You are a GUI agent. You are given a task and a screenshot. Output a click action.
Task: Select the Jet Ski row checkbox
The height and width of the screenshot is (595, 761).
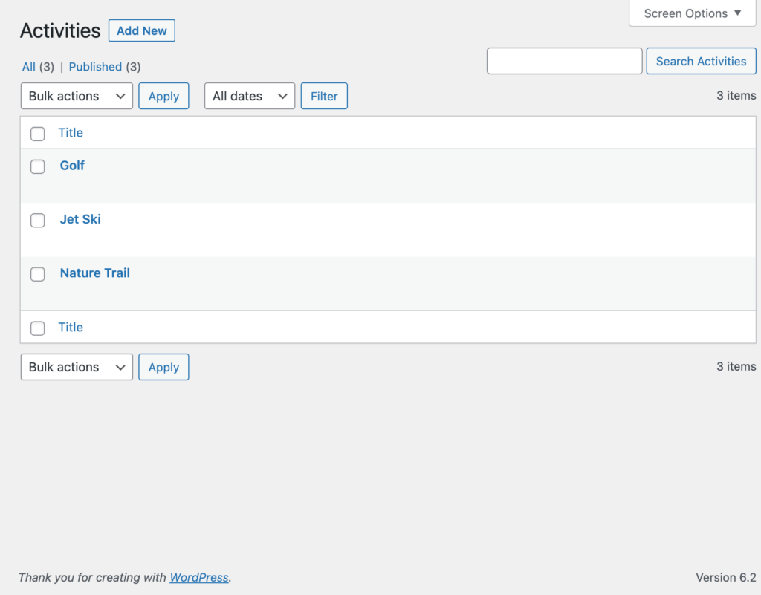pos(37,220)
